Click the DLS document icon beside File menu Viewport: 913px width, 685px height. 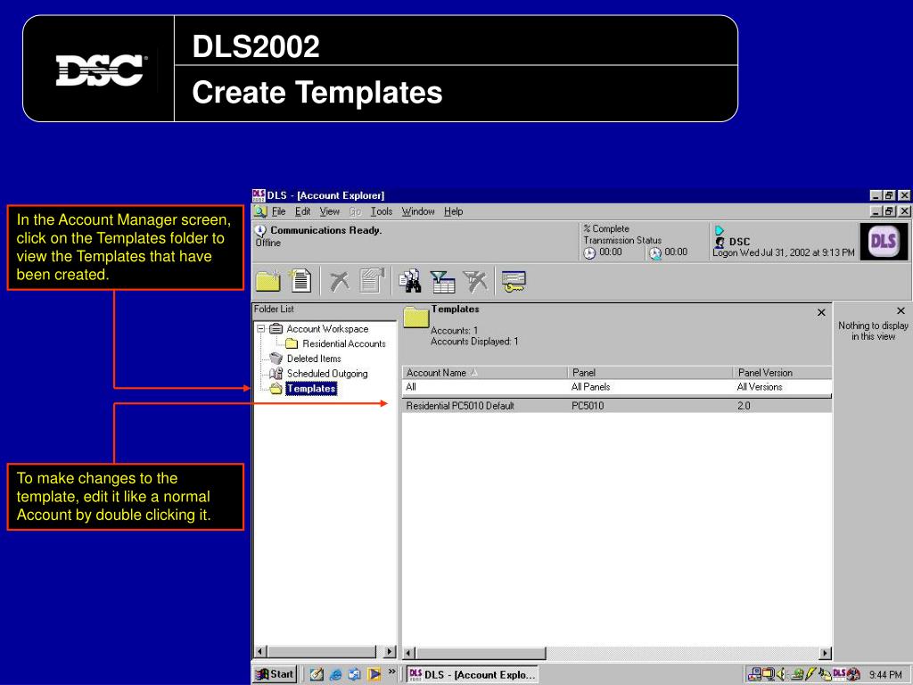pyautogui.click(x=260, y=211)
